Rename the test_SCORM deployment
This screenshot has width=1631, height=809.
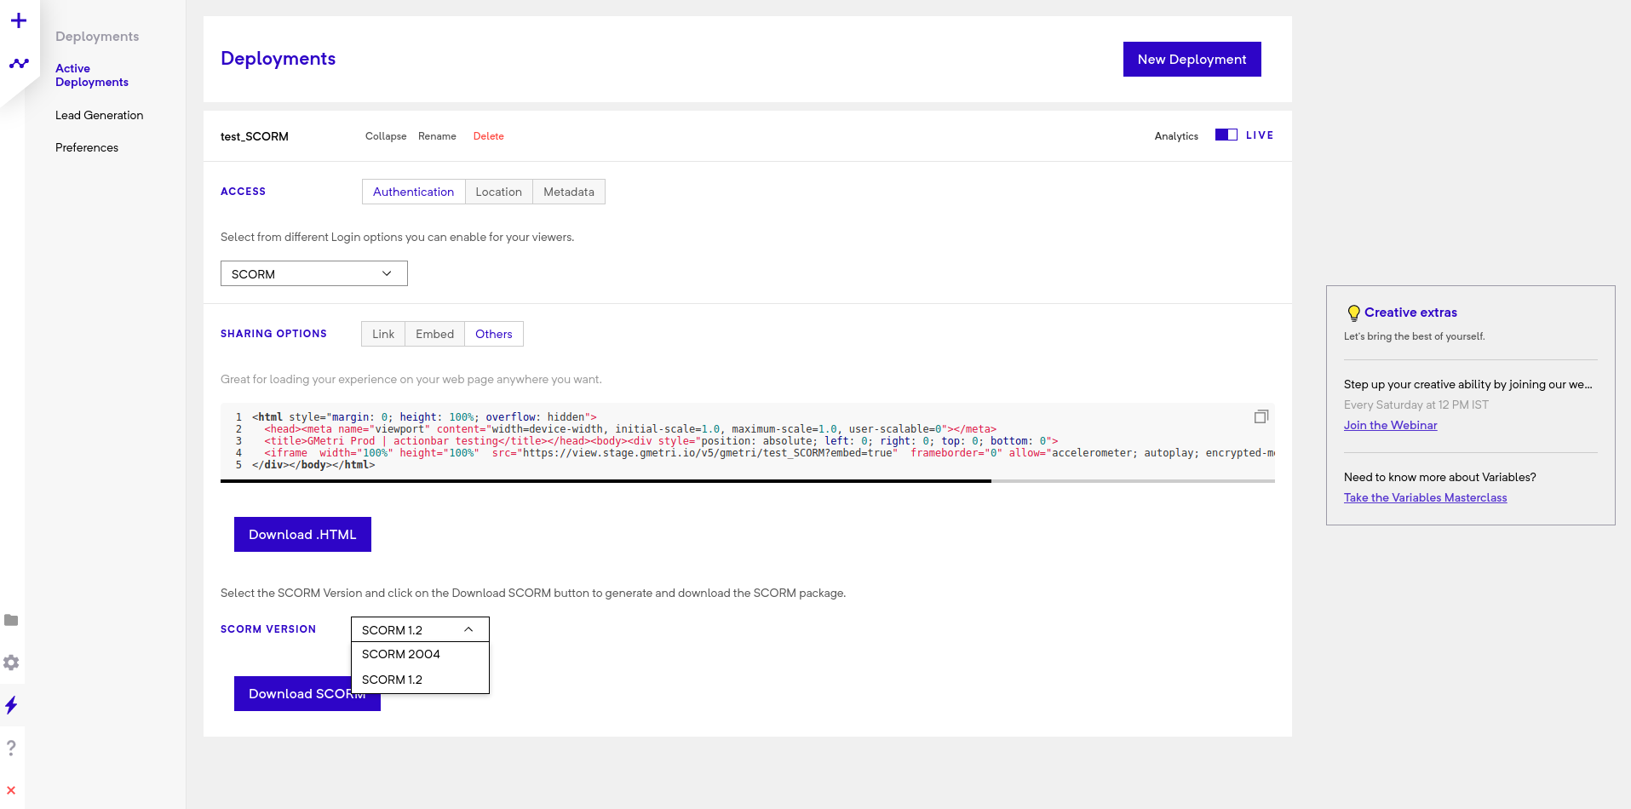point(437,136)
